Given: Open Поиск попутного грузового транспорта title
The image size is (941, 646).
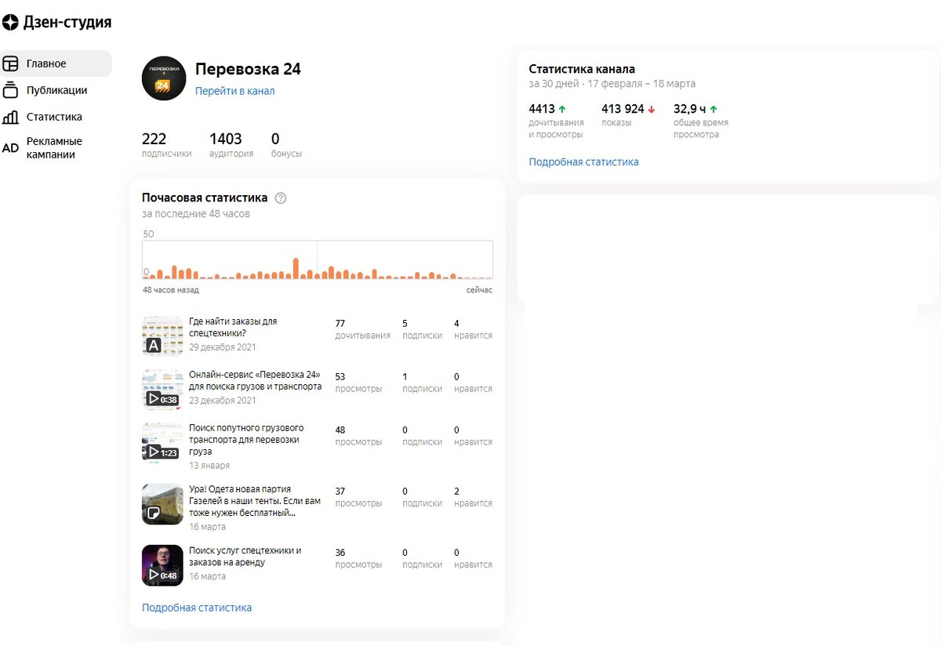Looking at the screenshot, I should click(246, 440).
